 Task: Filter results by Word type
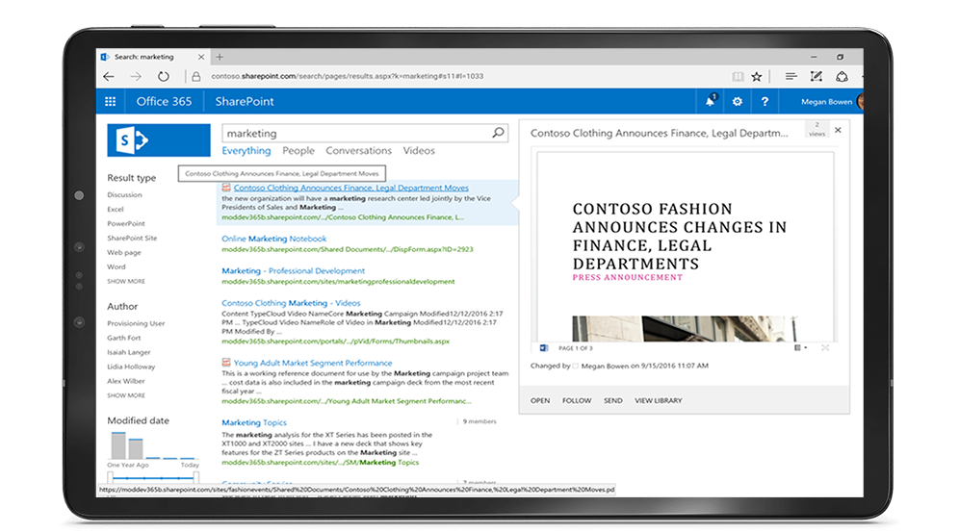[x=117, y=266]
